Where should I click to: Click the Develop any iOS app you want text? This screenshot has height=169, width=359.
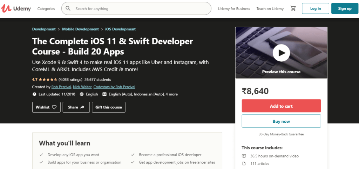pos(74,155)
